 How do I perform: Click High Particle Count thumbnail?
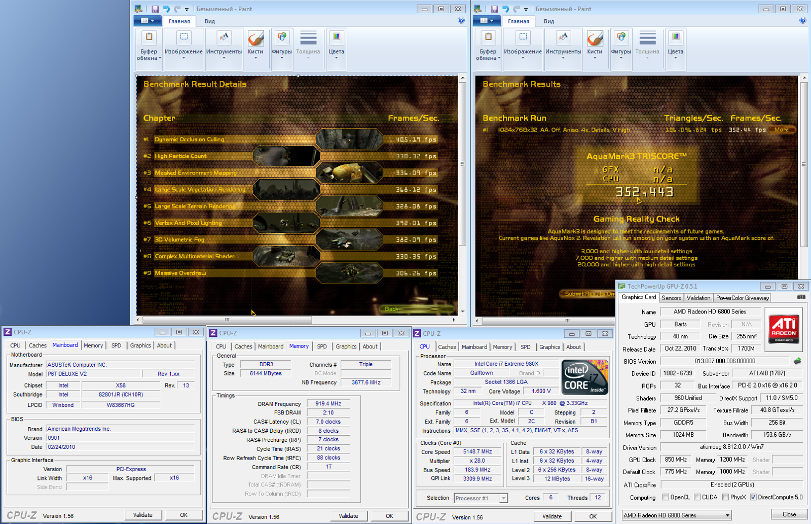tap(286, 156)
